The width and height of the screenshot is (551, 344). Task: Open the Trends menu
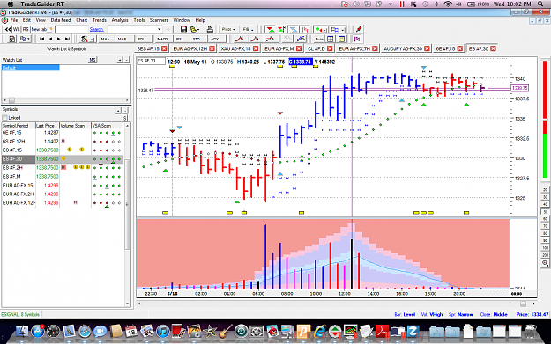(100, 20)
